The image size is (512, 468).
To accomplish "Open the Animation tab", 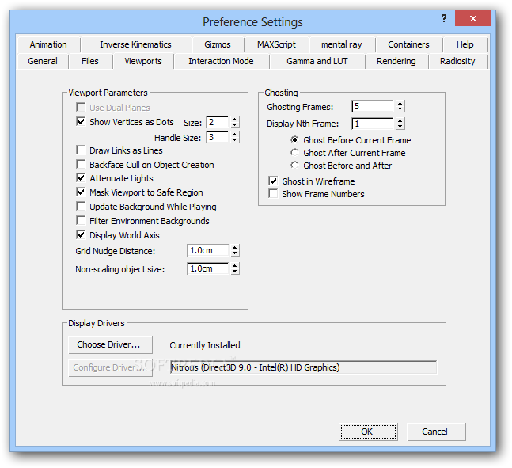I will pos(48,44).
